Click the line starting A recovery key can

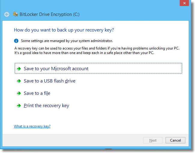(x=97, y=48)
